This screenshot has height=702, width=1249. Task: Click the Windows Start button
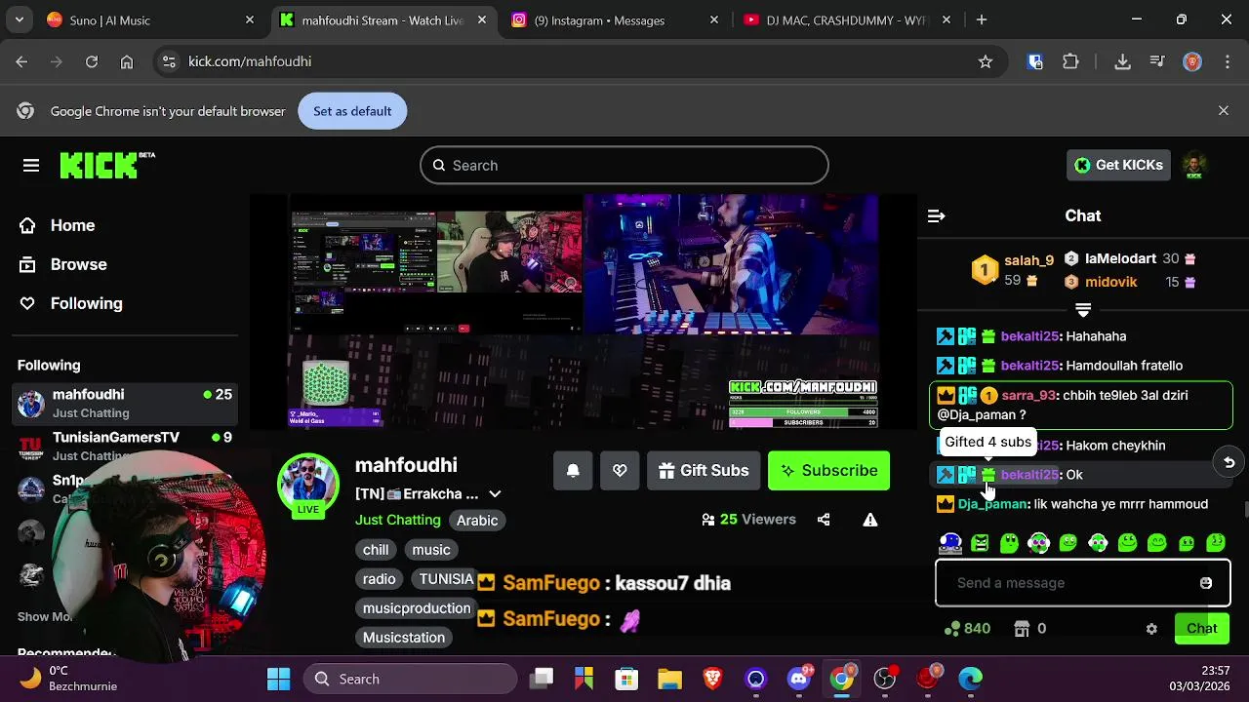tap(278, 679)
